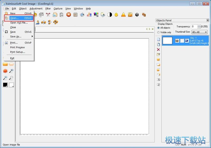Select the All objects radio button

[x=158, y=28]
